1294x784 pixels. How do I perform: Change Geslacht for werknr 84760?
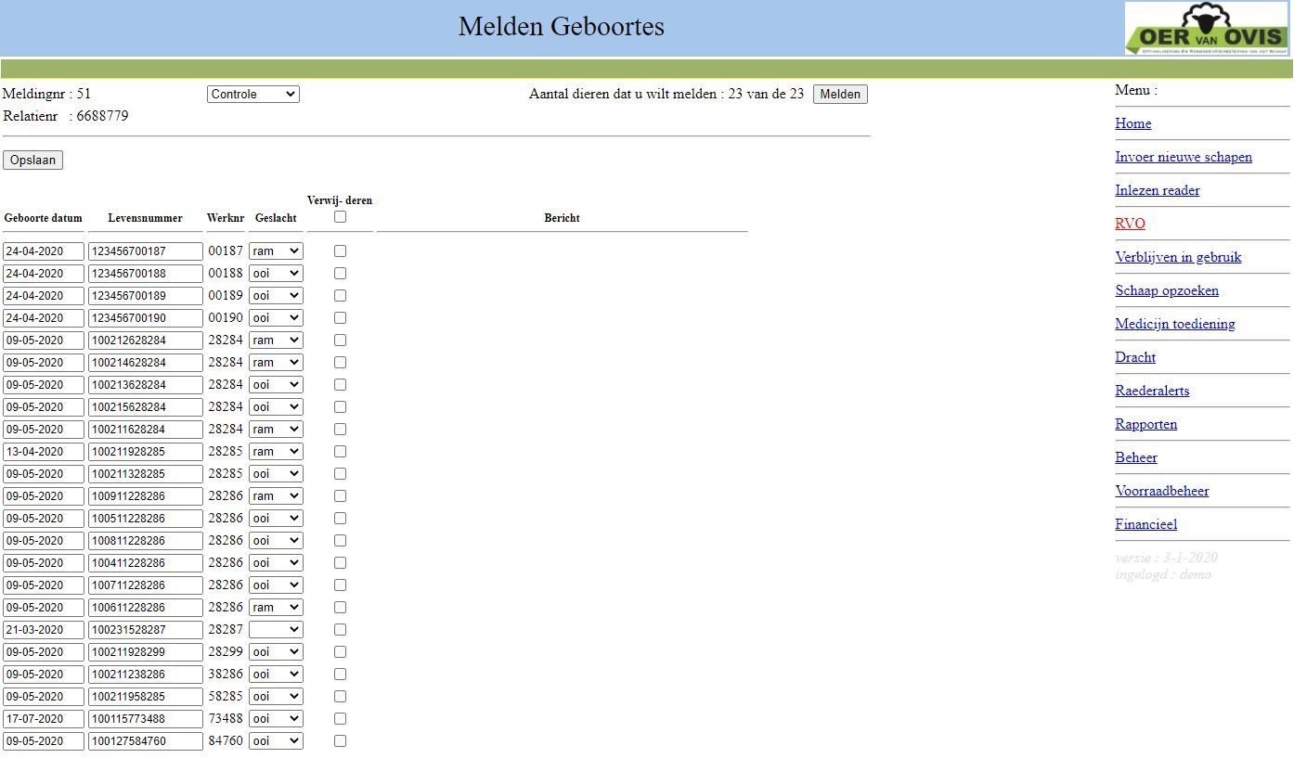pos(276,741)
